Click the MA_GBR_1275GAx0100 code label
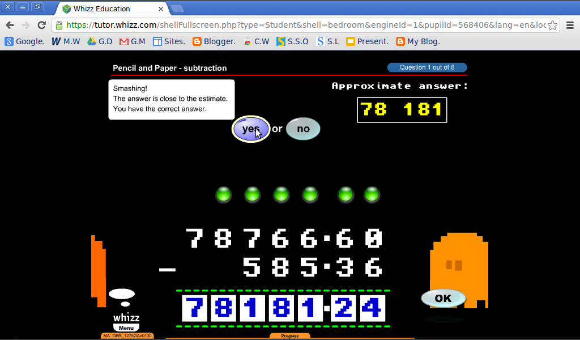The image size is (580, 340). coord(127,335)
